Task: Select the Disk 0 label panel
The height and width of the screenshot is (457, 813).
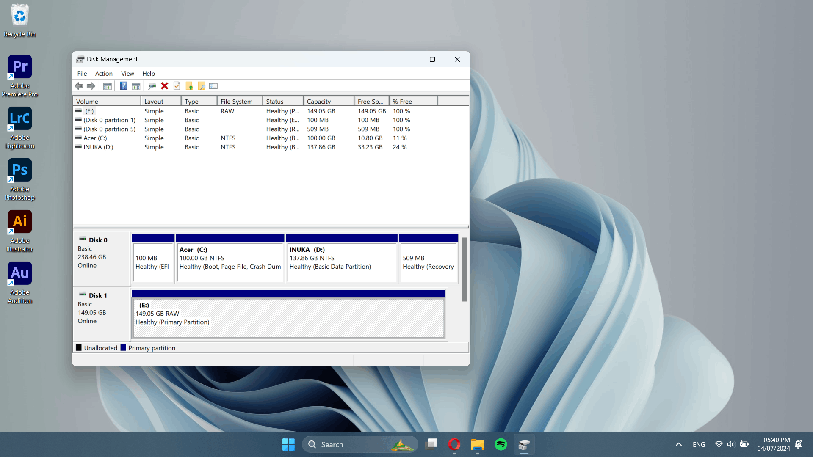Action: coord(102,259)
